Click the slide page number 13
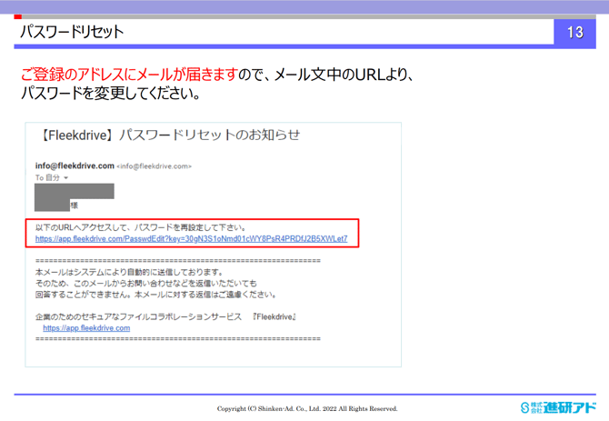Viewport: 609px width, 421px height. (574, 32)
